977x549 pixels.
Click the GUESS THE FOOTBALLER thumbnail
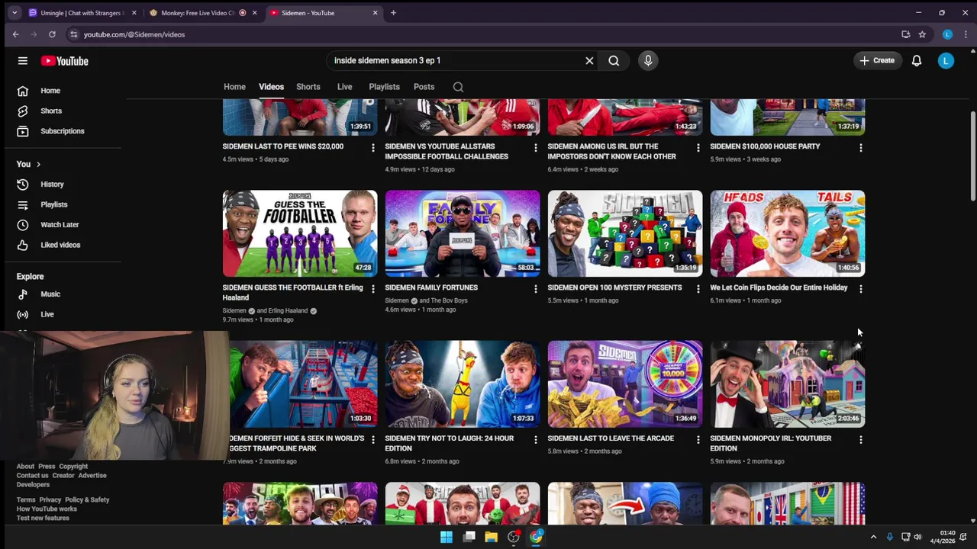coord(300,233)
